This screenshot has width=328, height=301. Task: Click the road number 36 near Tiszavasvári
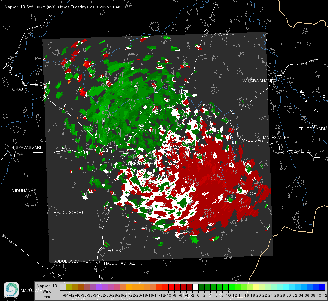tap(21, 154)
